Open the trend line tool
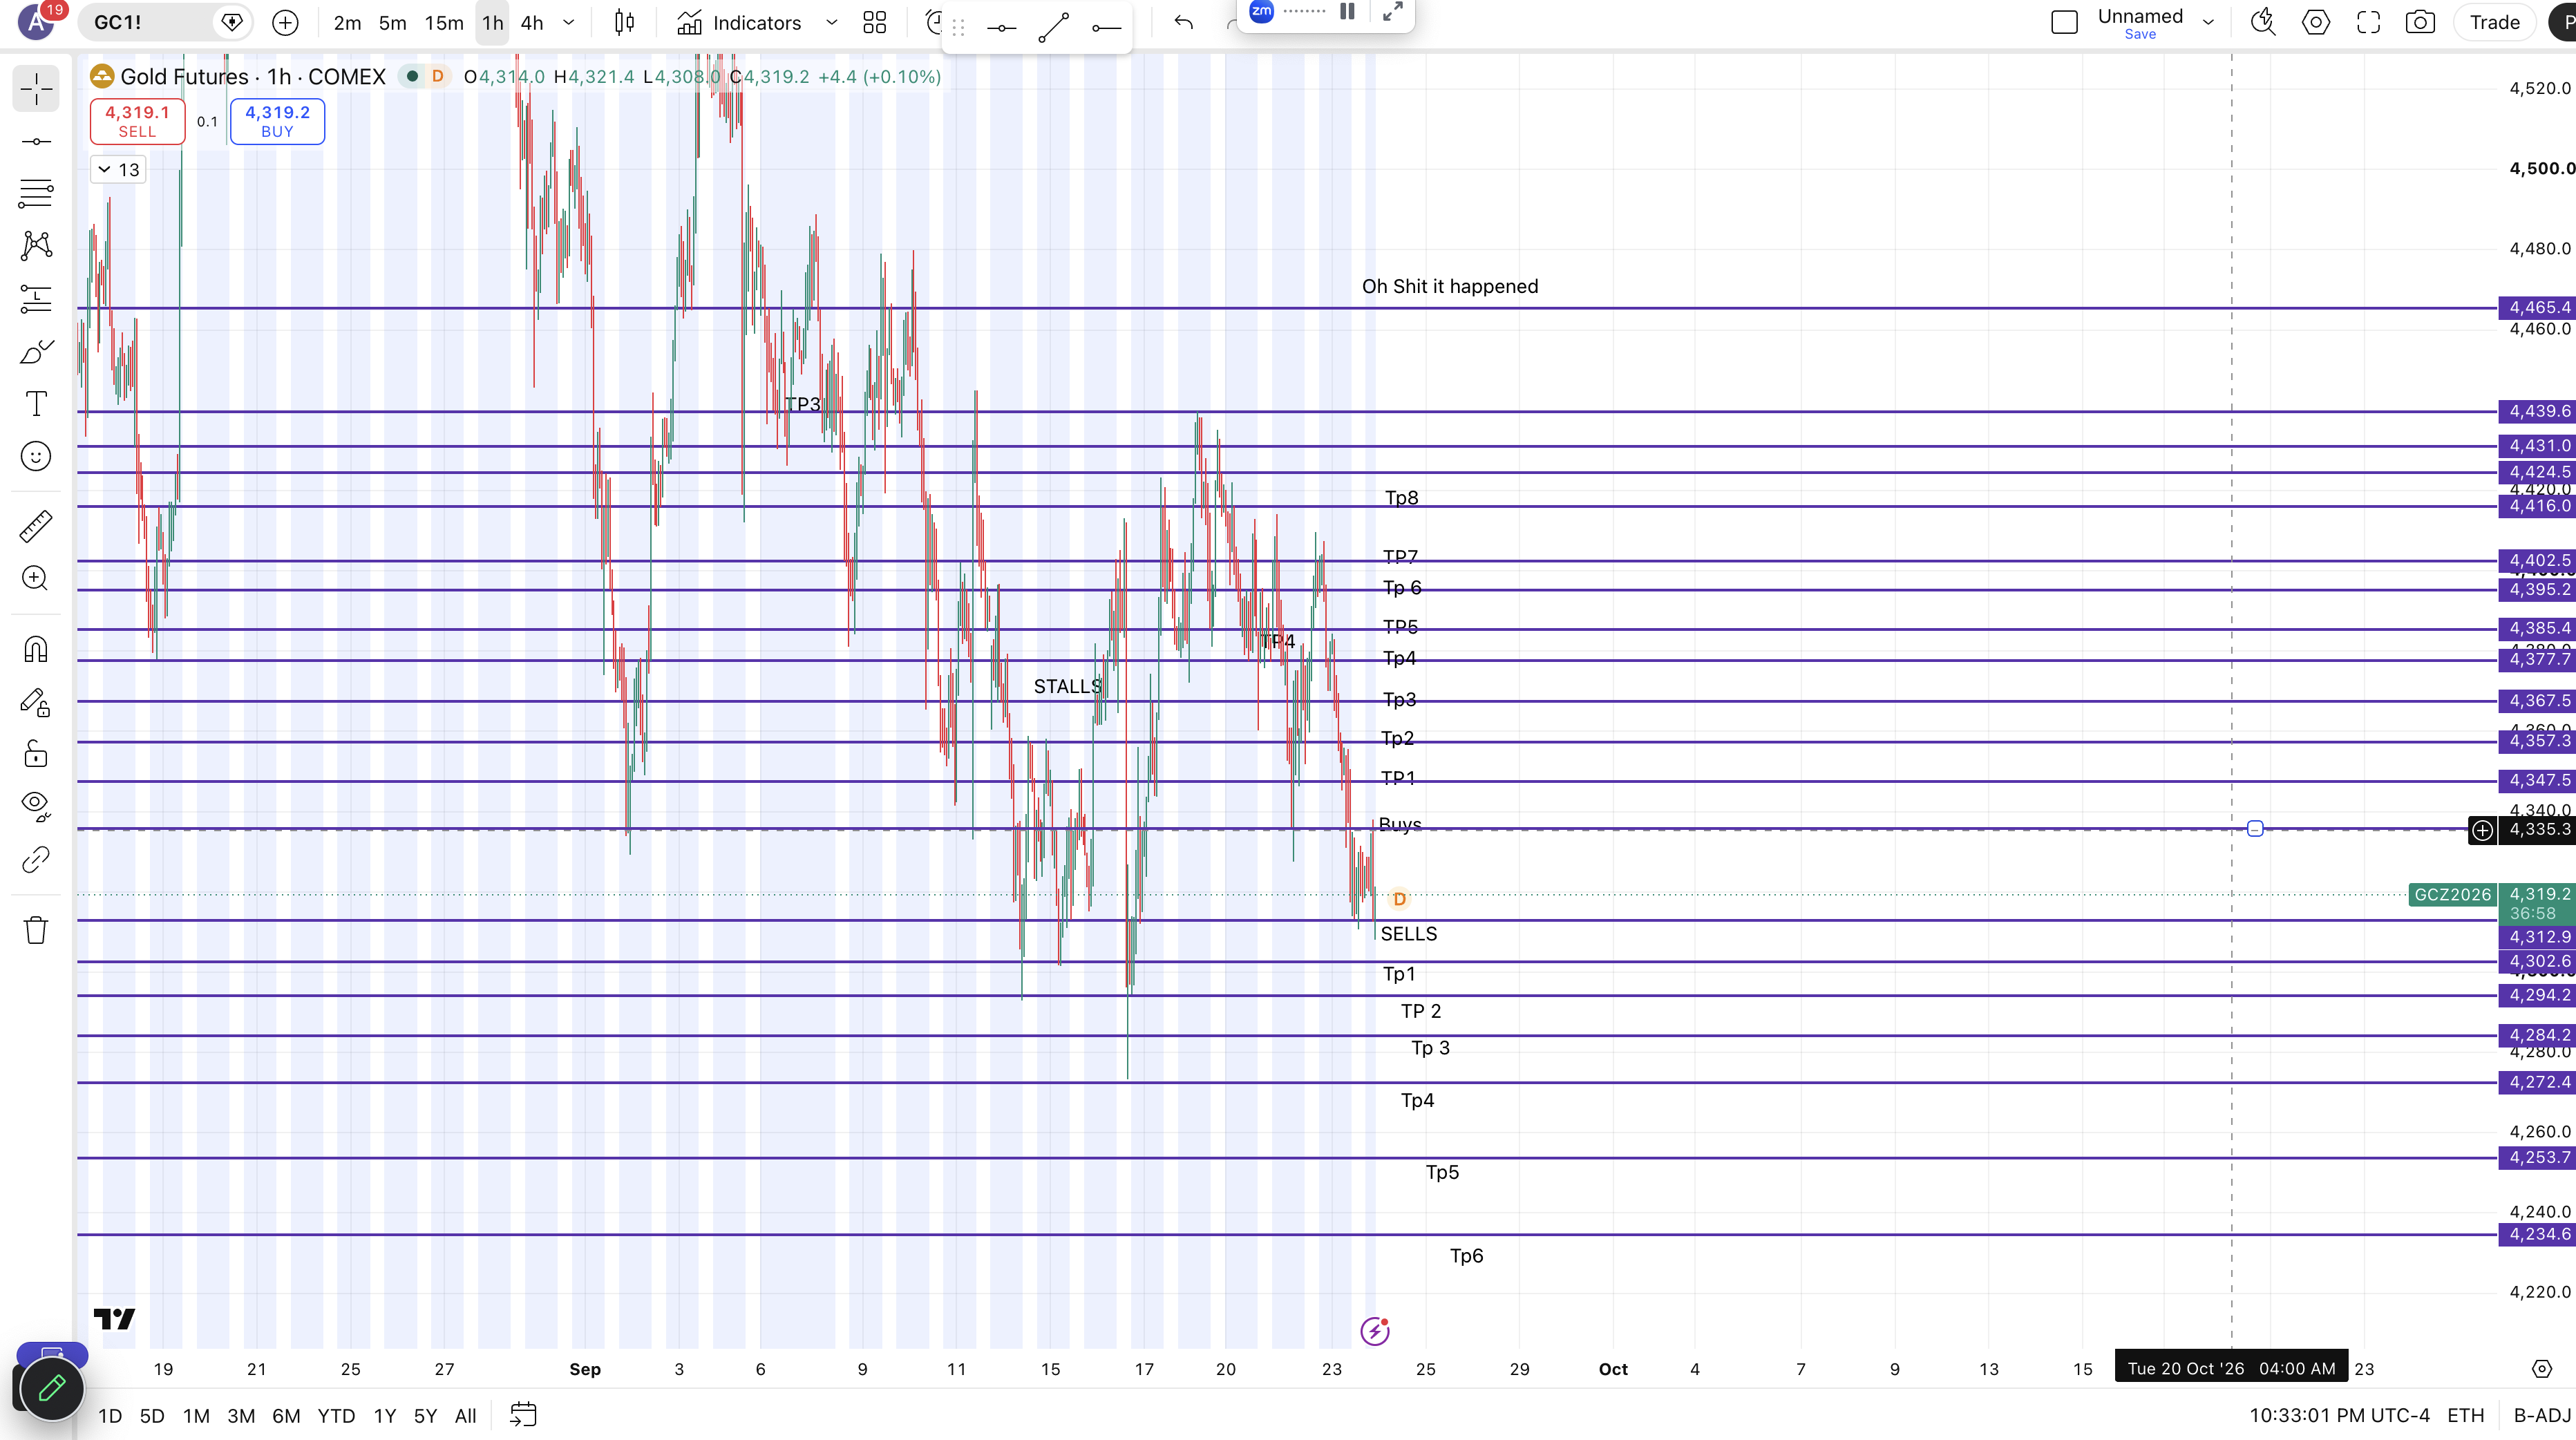The width and height of the screenshot is (2576, 1440). 36,141
